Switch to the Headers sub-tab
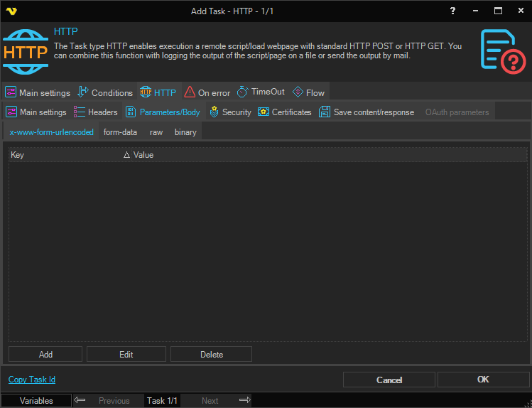 tap(96, 112)
